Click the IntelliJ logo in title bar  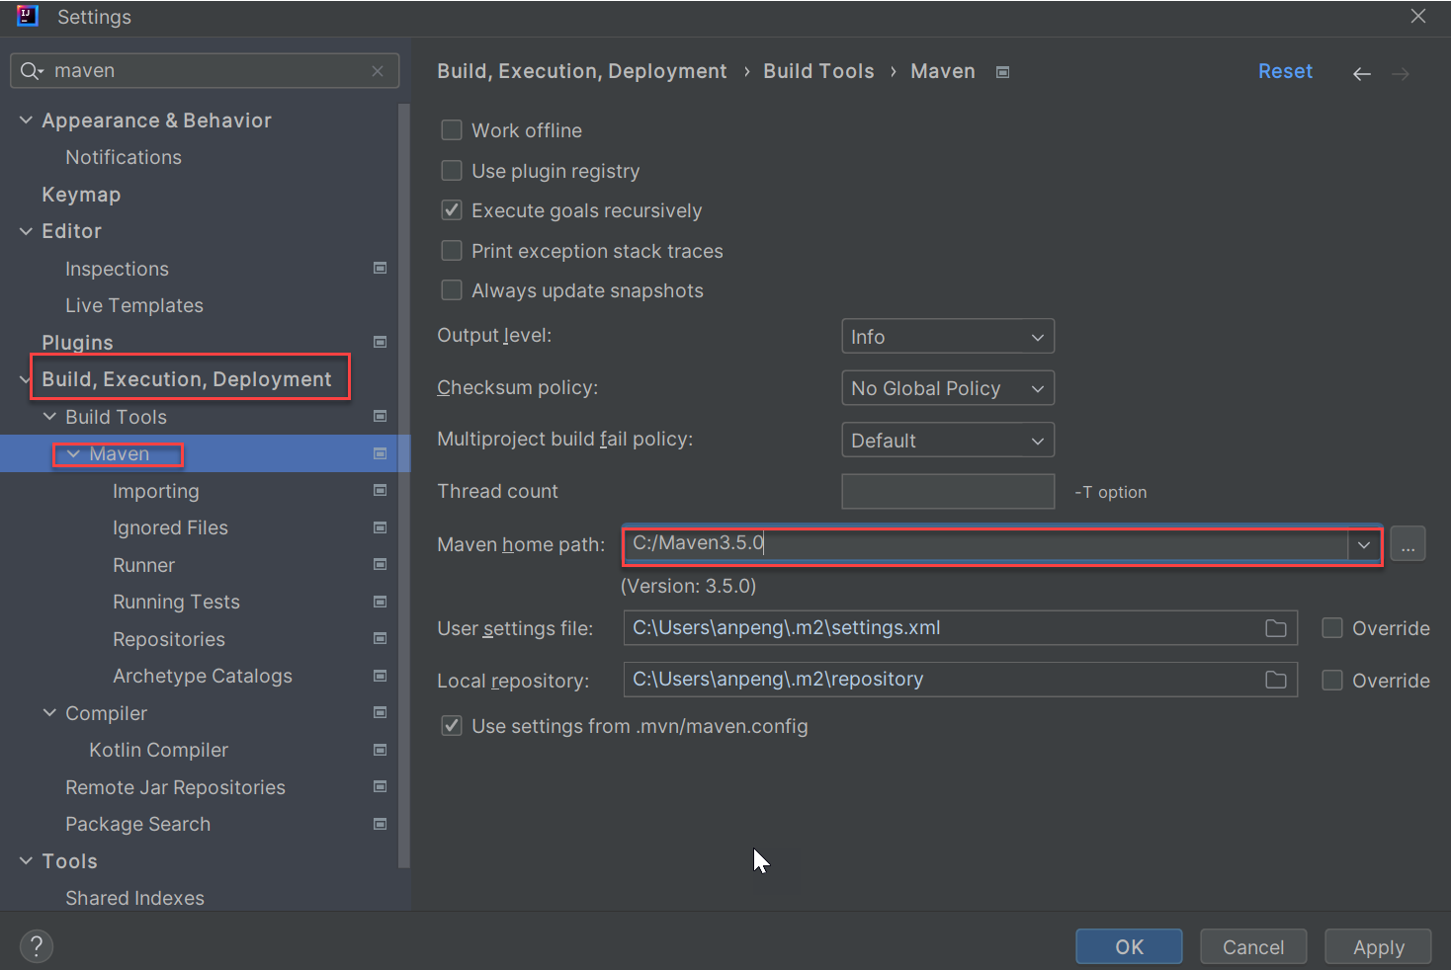(28, 17)
